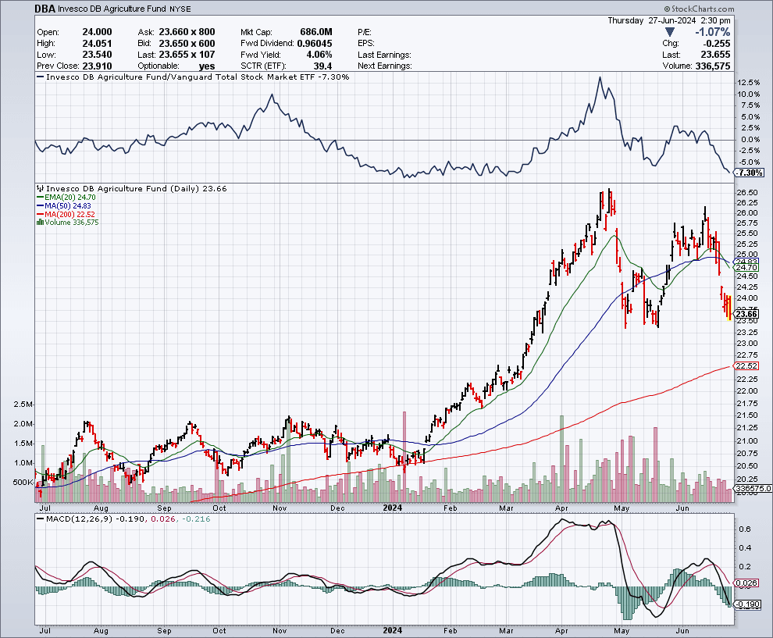This screenshot has width=773, height=638.
Task: Click the candlestick icon beside Invesco Daily label
Action: click(41, 188)
